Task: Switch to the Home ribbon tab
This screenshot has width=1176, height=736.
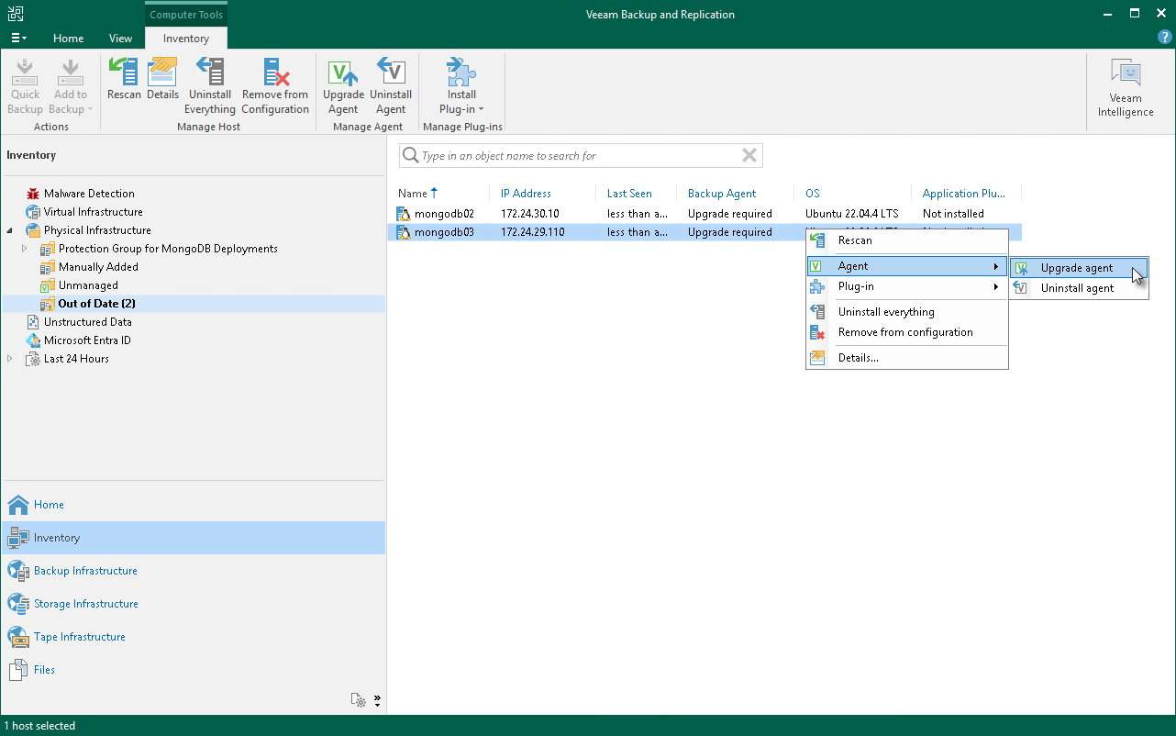Action: pyautogui.click(x=68, y=39)
